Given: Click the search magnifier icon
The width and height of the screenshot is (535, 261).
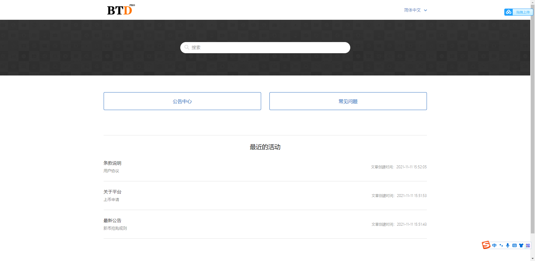Looking at the screenshot, I should click(x=187, y=47).
